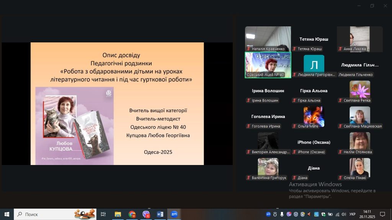Switch input language via УКР indicator

tap(353, 214)
